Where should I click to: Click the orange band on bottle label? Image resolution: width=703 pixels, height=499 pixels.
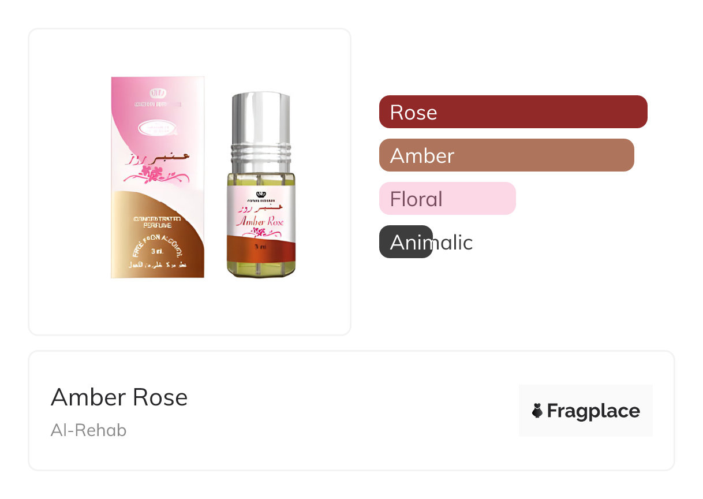pos(261,247)
